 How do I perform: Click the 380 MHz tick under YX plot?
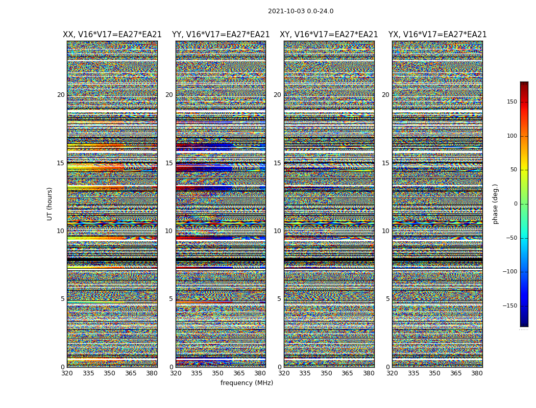(x=477, y=373)
